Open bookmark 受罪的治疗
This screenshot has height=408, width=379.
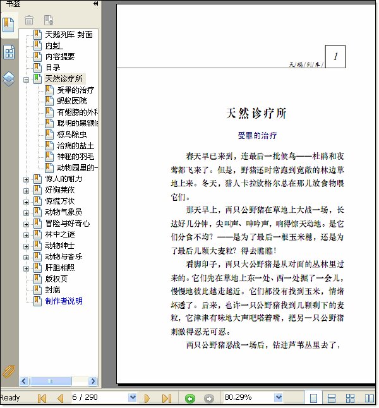point(76,90)
